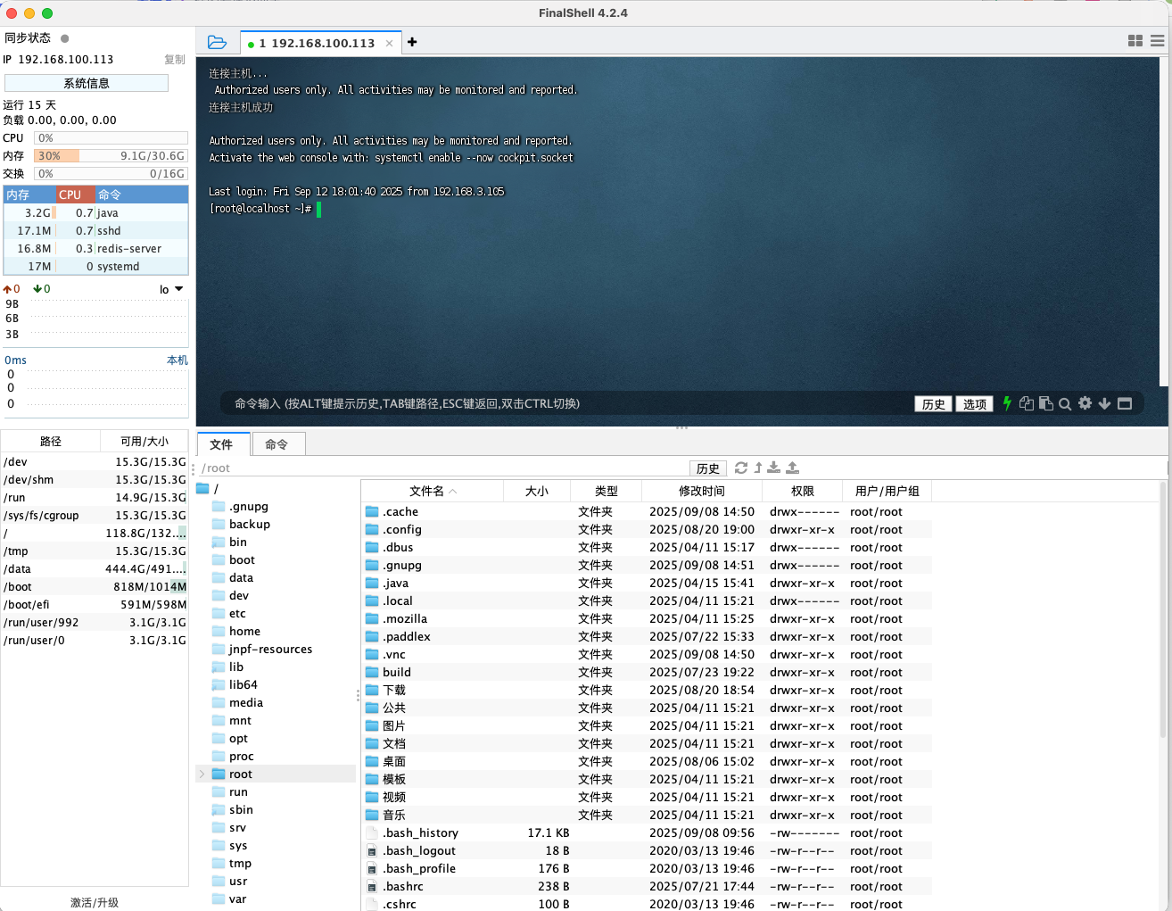Click the download file icon
Image resolution: width=1172 pixels, height=911 pixels.
pos(774,468)
